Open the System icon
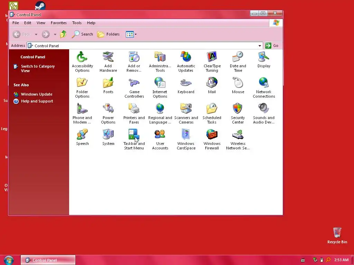This screenshot has width=354, height=265. coord(108,137)
